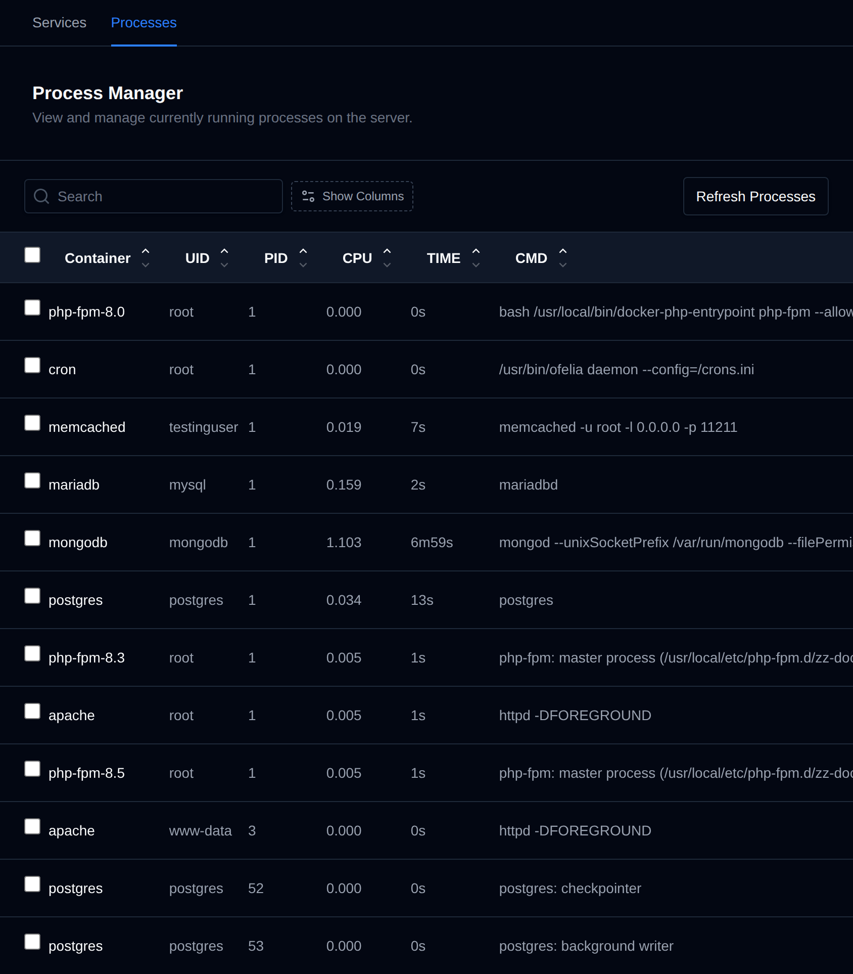
Task: Click the UID column header label
Action: point(197,258)
